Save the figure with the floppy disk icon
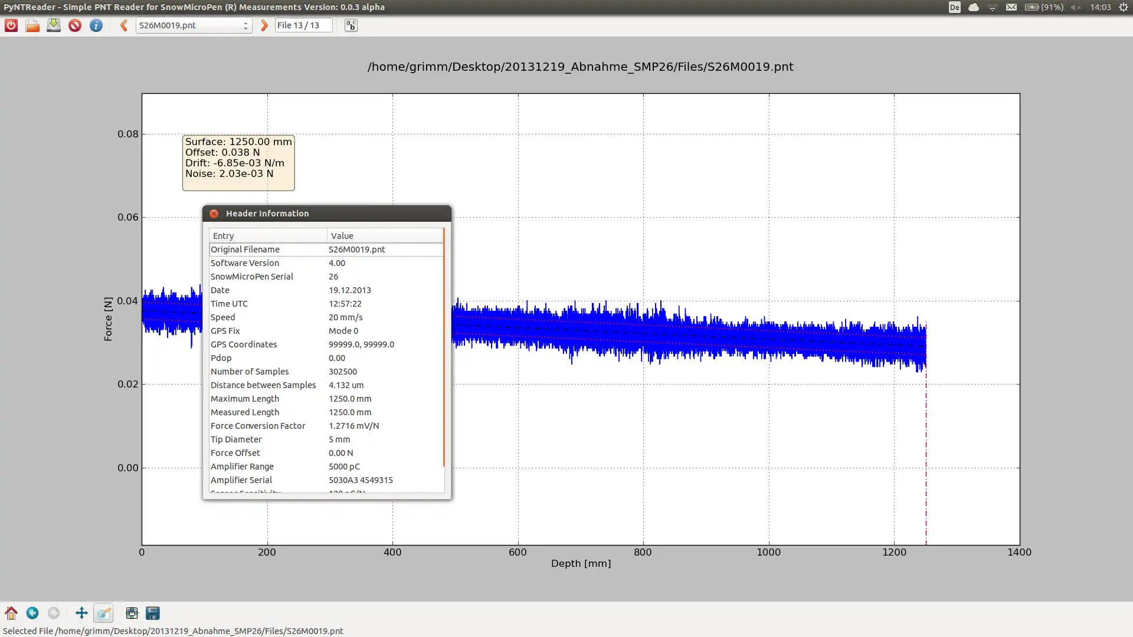 (153, 613)
